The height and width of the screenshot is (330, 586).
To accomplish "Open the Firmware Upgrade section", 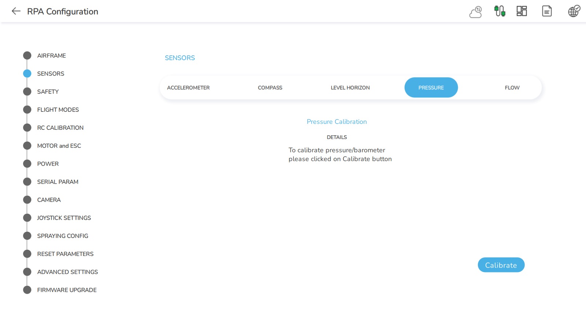I will pyautogui.click(x=67, y=290).
